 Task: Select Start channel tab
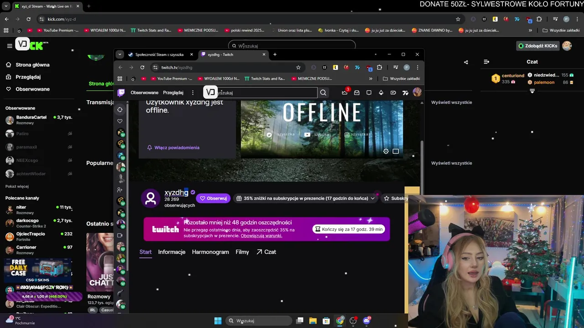click(x=146, y=252)
